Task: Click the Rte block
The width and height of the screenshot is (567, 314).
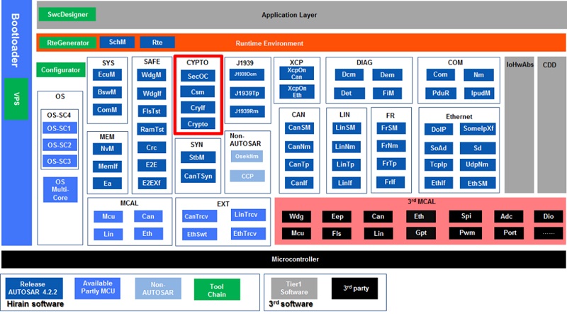Action: (157, 43)
